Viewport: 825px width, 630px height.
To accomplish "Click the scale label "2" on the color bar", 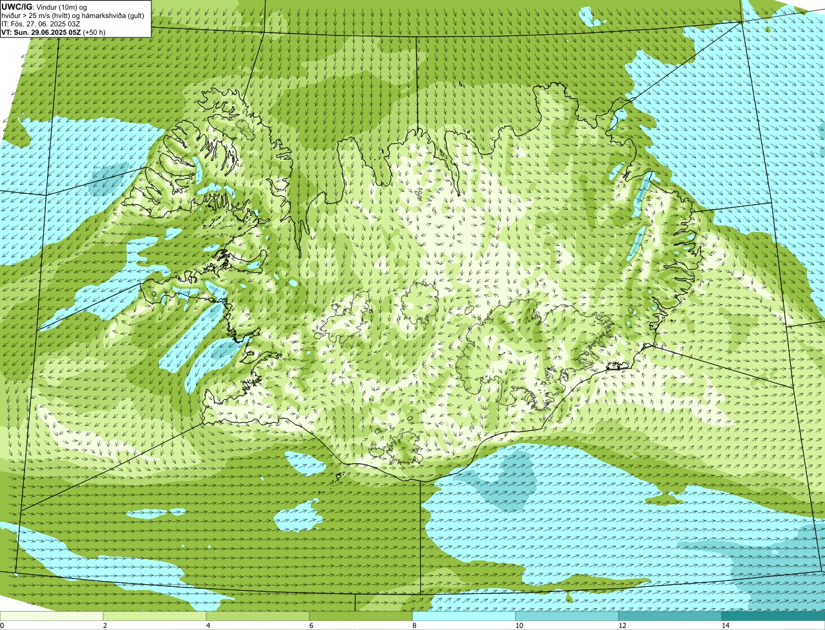I will pyautogui.click(x=105, y=625).
